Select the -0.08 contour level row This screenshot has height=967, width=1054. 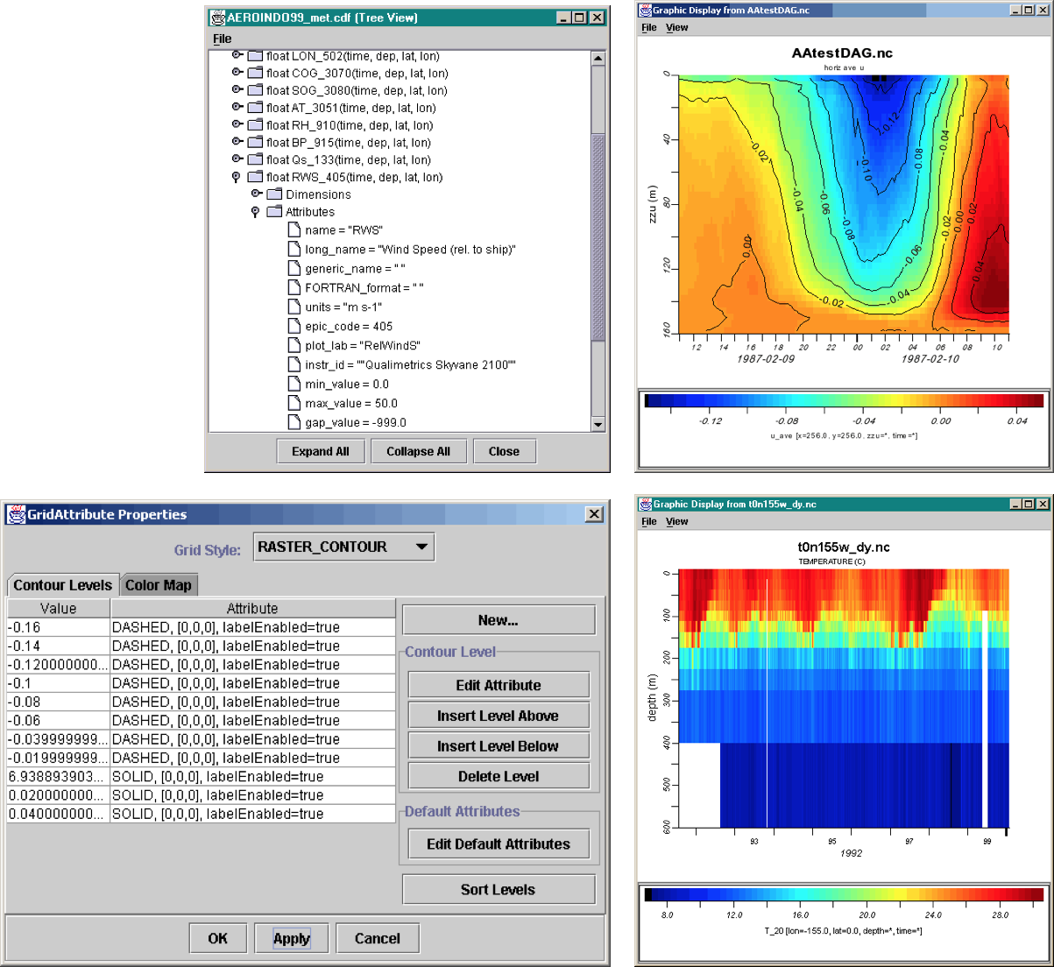click(202, 702)
